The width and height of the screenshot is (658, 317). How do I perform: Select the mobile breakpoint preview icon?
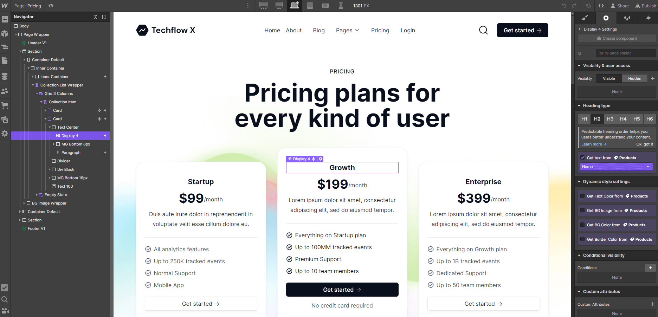click(x=340, y=6)
